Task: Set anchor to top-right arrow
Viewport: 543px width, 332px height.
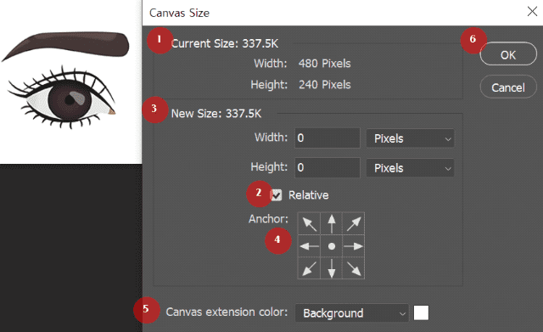Action: [x=354, y=223]
